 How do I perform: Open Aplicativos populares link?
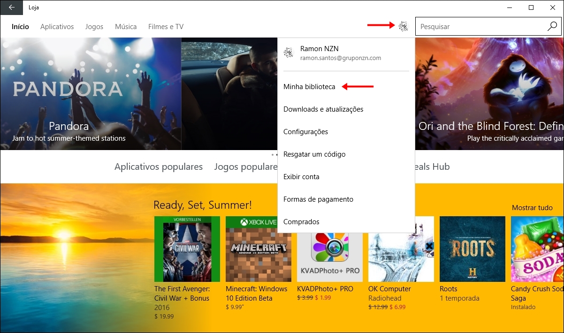(159, 166)
